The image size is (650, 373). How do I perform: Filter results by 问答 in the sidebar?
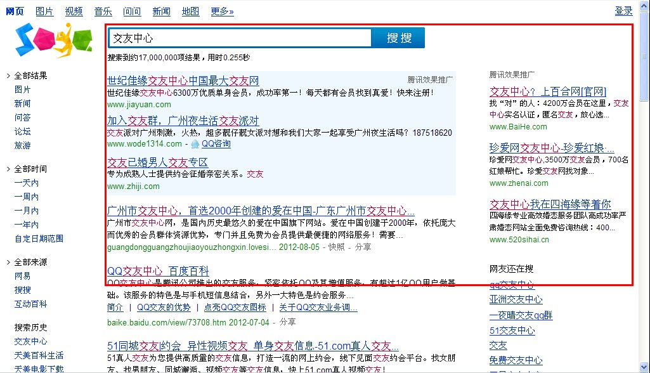pyautogui.click(x=22, y=118)
